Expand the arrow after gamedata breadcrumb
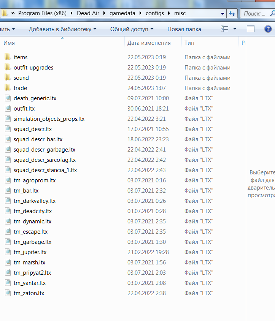This screenshot has height=321, width=275. pos(140,13)
